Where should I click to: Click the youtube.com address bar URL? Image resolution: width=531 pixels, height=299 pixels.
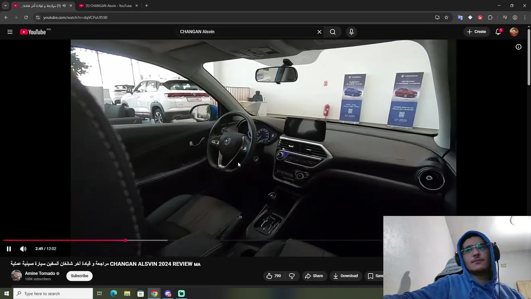tap(76, 17)
